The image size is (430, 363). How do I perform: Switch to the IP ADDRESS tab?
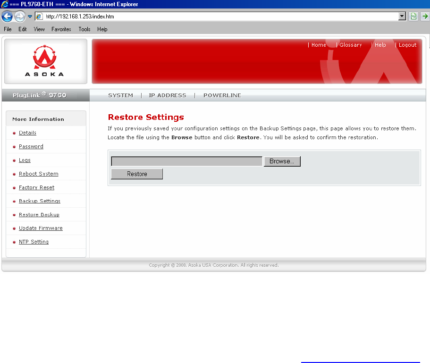point(167,95)
